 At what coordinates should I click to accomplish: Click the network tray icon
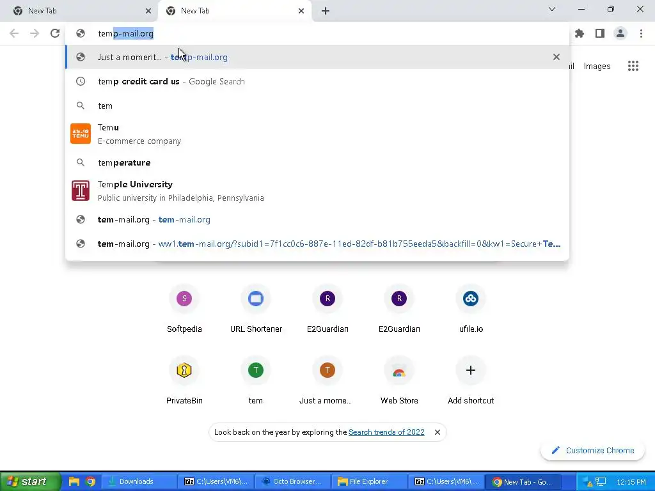coord(601,482)
